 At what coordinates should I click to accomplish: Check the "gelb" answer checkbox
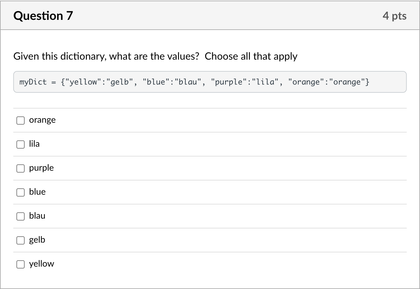[20, 240]
